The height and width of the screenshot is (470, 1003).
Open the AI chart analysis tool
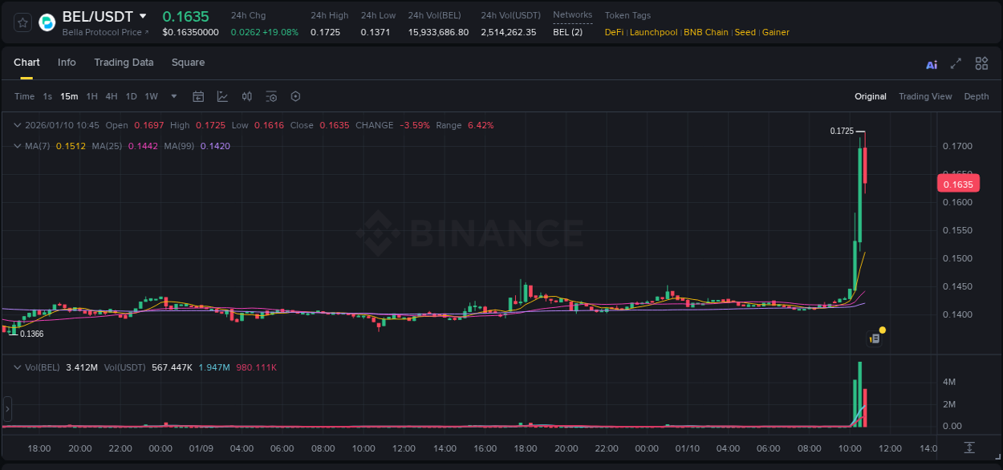coord(931,63)
